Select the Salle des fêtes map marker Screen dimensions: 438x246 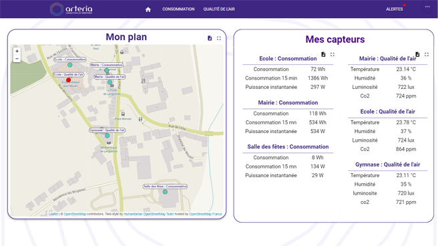pyautogui.click(x=165, y=192)
